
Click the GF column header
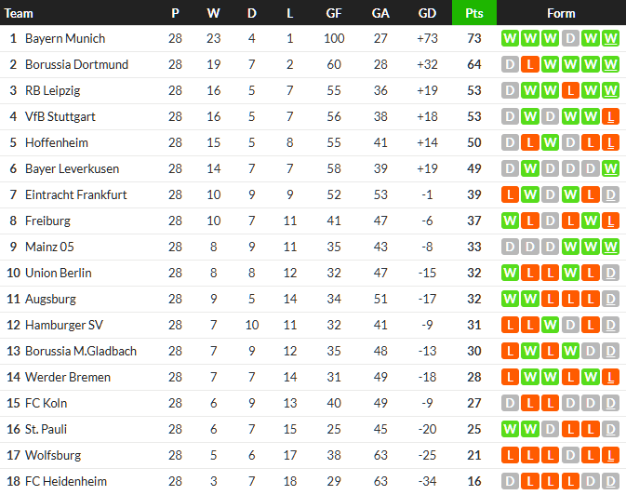pos(334,13)
